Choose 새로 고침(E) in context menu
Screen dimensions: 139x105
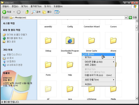coord(98,65)
